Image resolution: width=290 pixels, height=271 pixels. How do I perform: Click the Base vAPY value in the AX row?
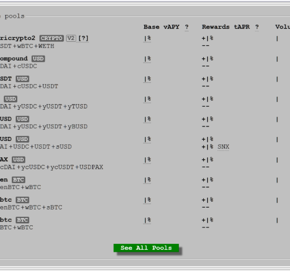coord(147,160)
